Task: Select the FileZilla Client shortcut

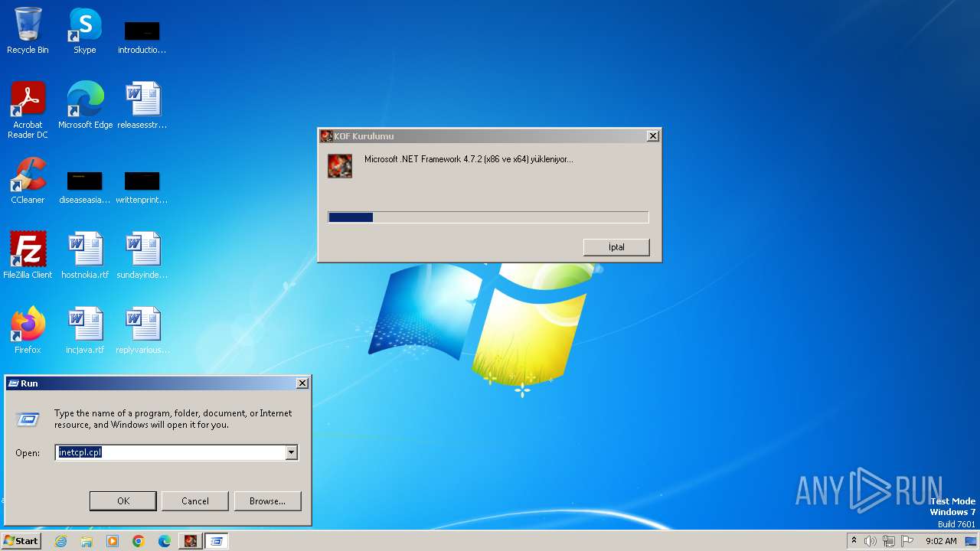Action: (28, 256)
